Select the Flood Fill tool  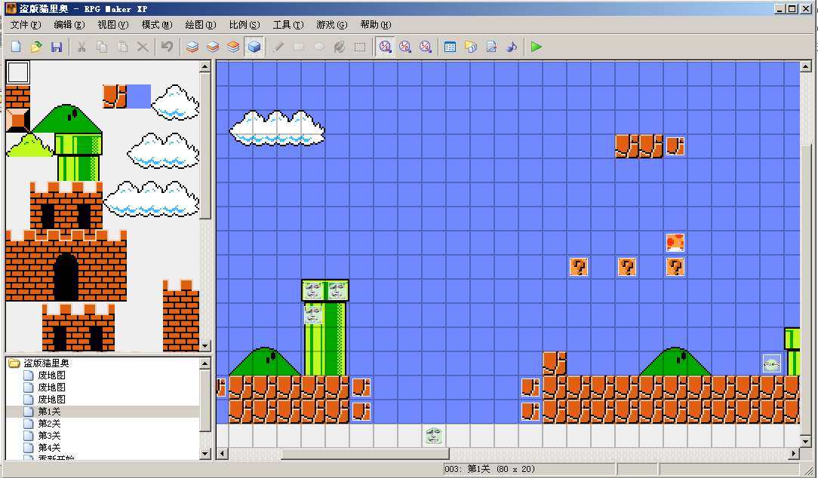pyautogui.click(x=340, y=47)
